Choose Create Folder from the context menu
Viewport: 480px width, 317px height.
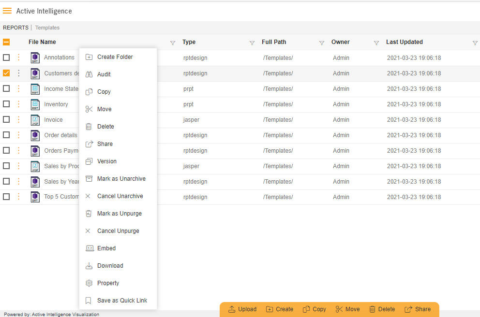click(x=118, y=57)
